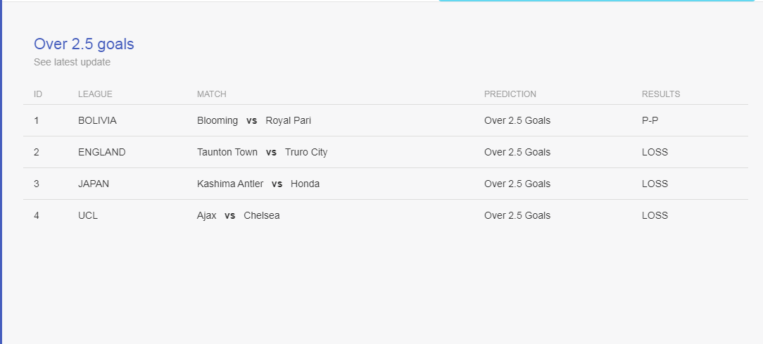The image size is (763, 344).
Task: Click the BOLIVIA league cell
Action: pyautogui.click(x=97, y=121)
